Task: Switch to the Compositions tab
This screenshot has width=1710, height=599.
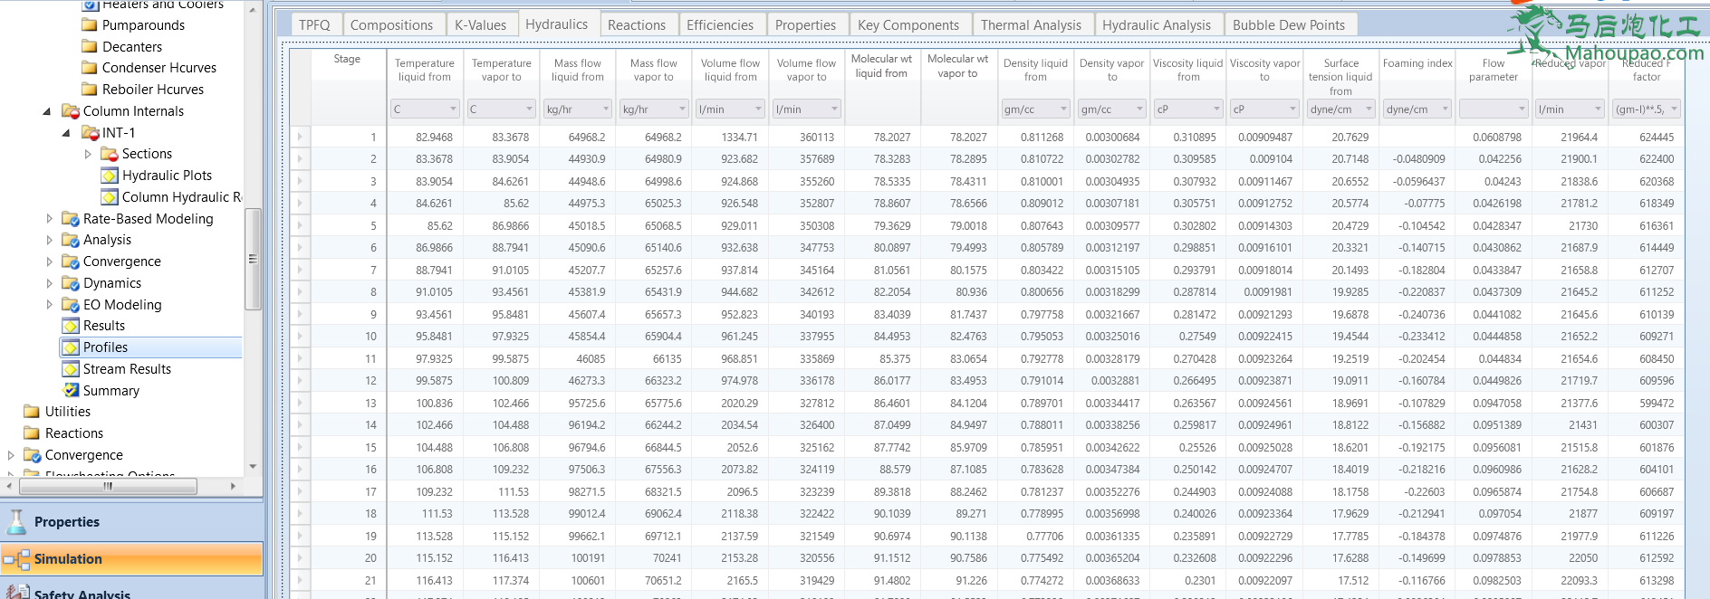Action: tap(391, 25)
